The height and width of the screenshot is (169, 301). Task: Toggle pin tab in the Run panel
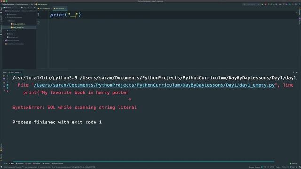(x=4, y=90)
